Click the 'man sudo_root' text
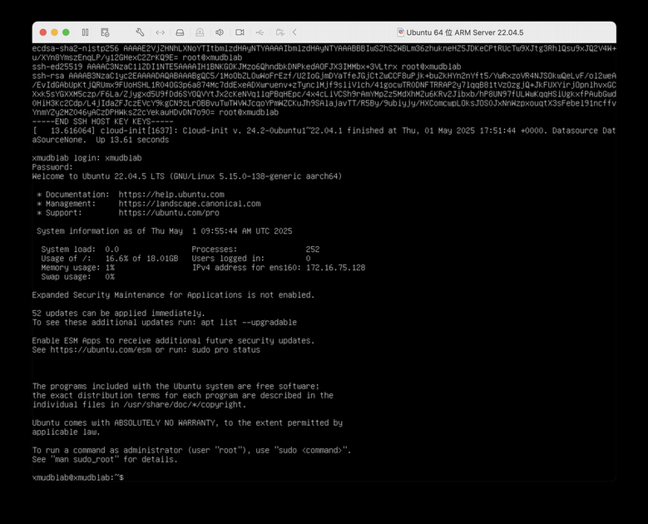648x524 pixels. coord(87,459)
